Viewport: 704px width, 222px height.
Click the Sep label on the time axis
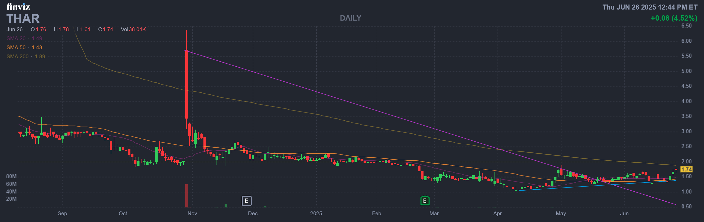coord(62,213)
